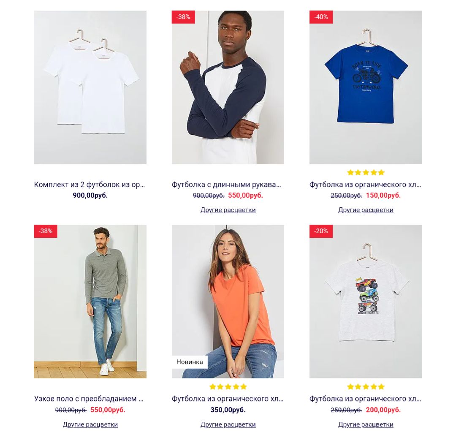Open 'Узкое поло с преобладанием' product title
The image size is (456, 435).
pos(89,399)
